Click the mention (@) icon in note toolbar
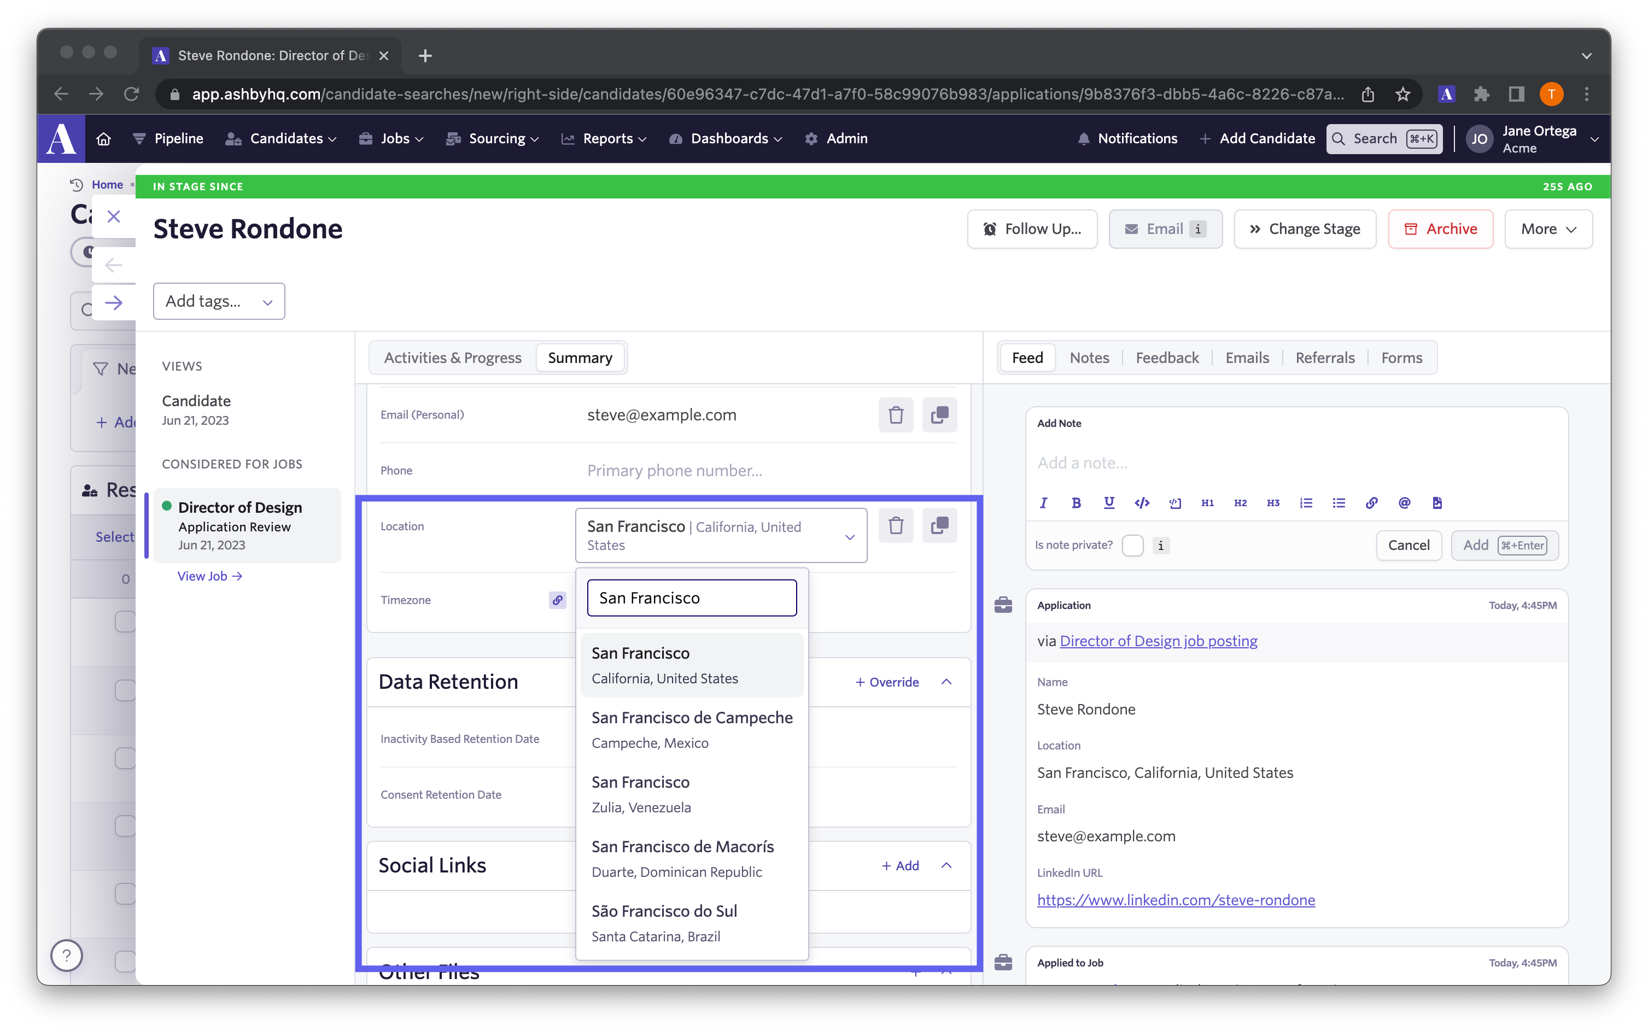 click(1404, 502)
